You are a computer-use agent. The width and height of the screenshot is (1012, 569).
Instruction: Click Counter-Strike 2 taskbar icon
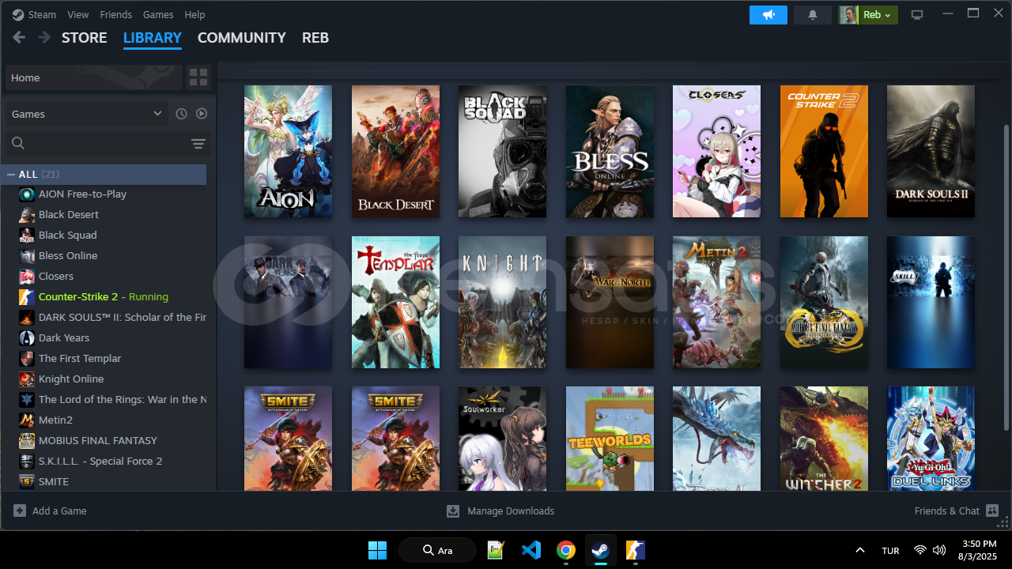(636, 550)
